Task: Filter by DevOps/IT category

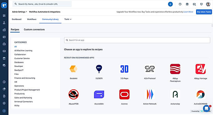Action: coord(19,70)
